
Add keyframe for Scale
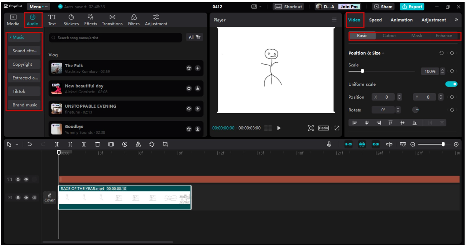pyautogui.click(x=452, y=72)
